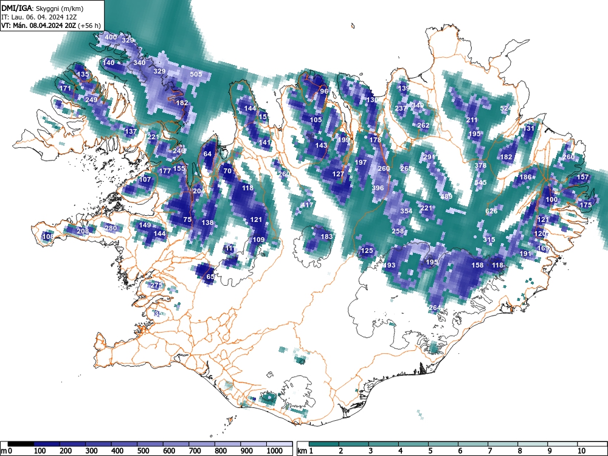Image resolution: width=608 pixels, height=456 pixels.
Task: Select the black 0–100 m legend swatch
Action: click(21, 444)
